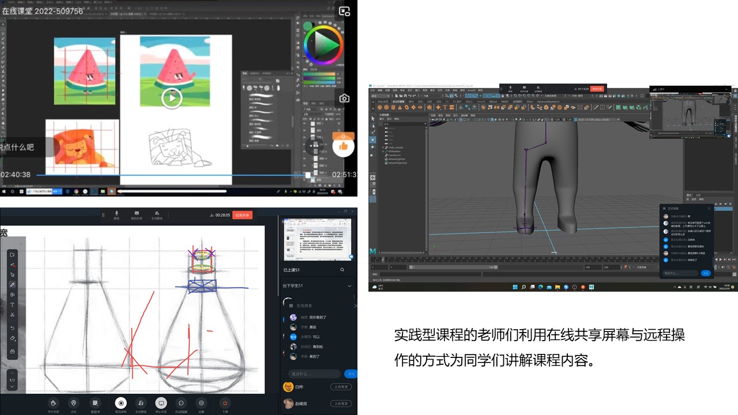738x415 pixels.
Task: Click the video progress bar handle
Action: pyautogui.click(x=308, y=175)
